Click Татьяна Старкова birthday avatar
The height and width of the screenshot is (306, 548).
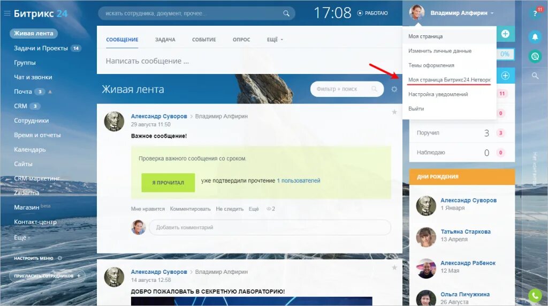coord(426,237)
